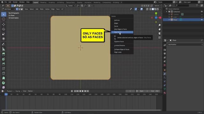Viewport: 204px width, 114px height.
Task: Activate the Rotate tool
Action: (4, 29)
